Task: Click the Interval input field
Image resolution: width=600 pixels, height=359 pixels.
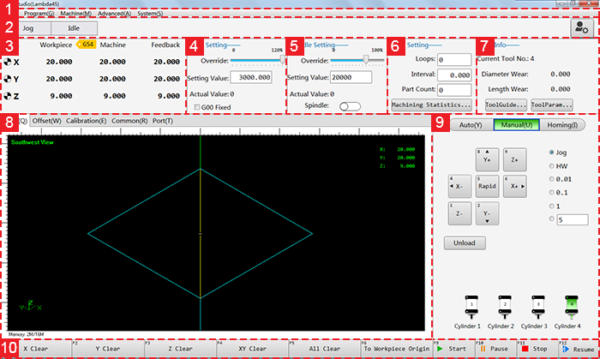Action: coord(454,75)
